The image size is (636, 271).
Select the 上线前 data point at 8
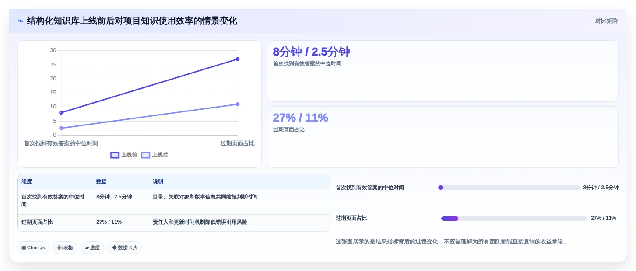(x=61, y=113)
